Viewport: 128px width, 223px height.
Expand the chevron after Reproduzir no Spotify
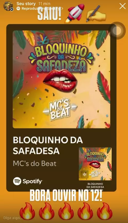[62, 9]
